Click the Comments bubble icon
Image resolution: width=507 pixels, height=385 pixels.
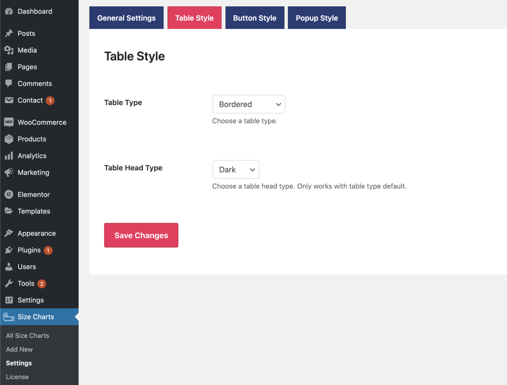pyautogui.click(x=9, y=83)
